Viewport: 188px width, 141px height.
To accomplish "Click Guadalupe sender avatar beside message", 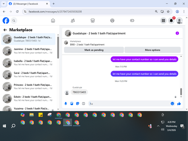I will pos(67,93).
